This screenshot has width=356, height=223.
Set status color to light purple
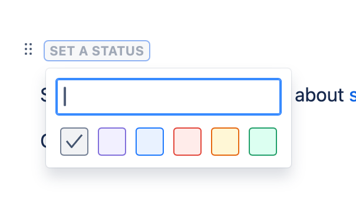tap(112, 142)
